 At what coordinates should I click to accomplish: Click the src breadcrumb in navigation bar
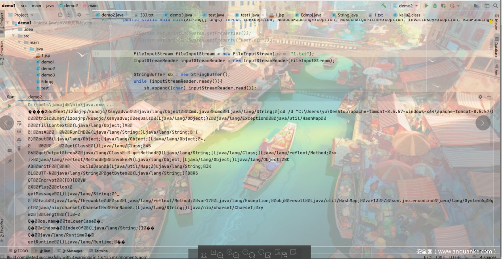coord(24,6)
